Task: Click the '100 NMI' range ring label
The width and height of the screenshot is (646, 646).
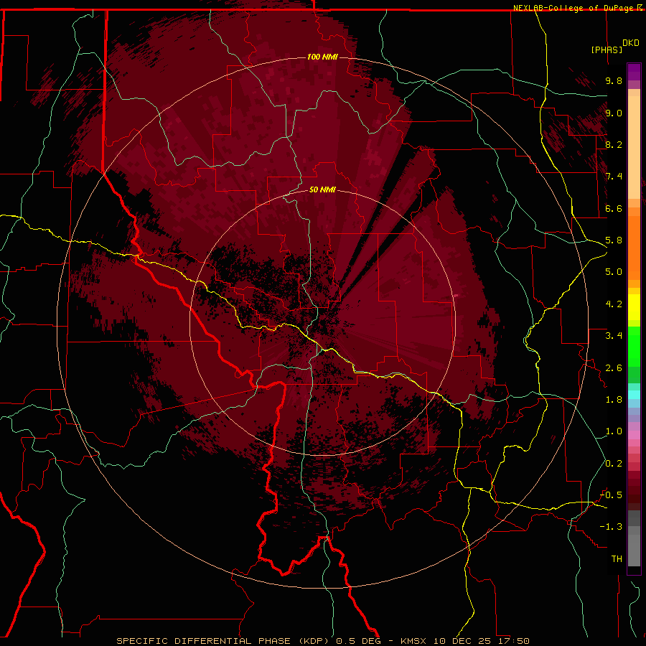Action: 322,57
